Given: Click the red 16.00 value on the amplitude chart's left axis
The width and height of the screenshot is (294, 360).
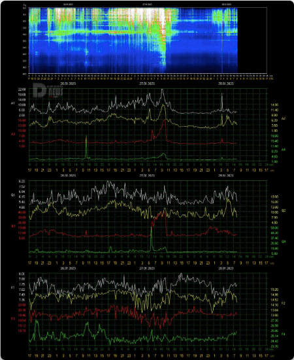Looking at the screenshot, I should tap(22, 120).
